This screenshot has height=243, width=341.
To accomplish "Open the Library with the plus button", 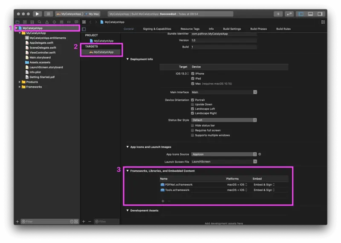I will 278,14.
